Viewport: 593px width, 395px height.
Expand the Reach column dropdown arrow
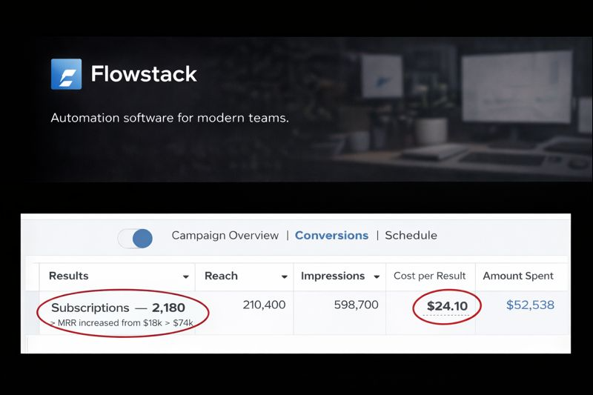[285, 276]
